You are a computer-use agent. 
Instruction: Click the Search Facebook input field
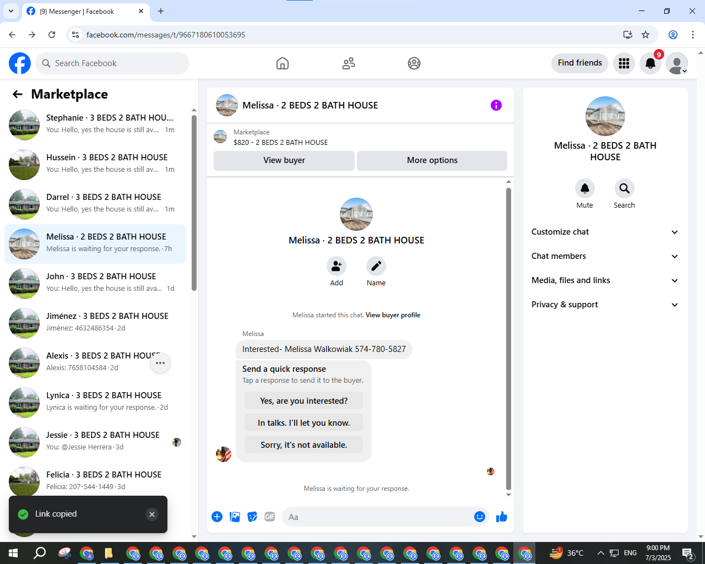coord(112,63)
